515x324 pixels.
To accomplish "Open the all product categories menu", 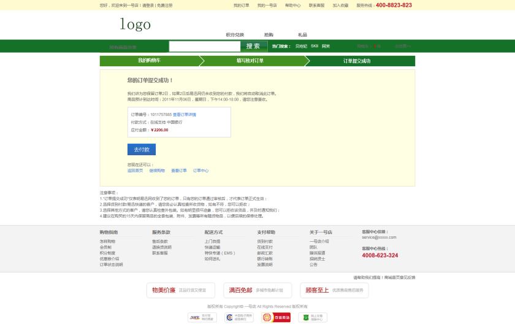I will 123,47.
